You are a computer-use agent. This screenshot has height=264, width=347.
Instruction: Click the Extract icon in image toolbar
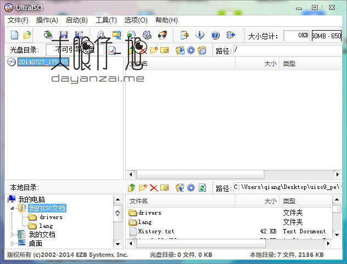click(180, 50)
